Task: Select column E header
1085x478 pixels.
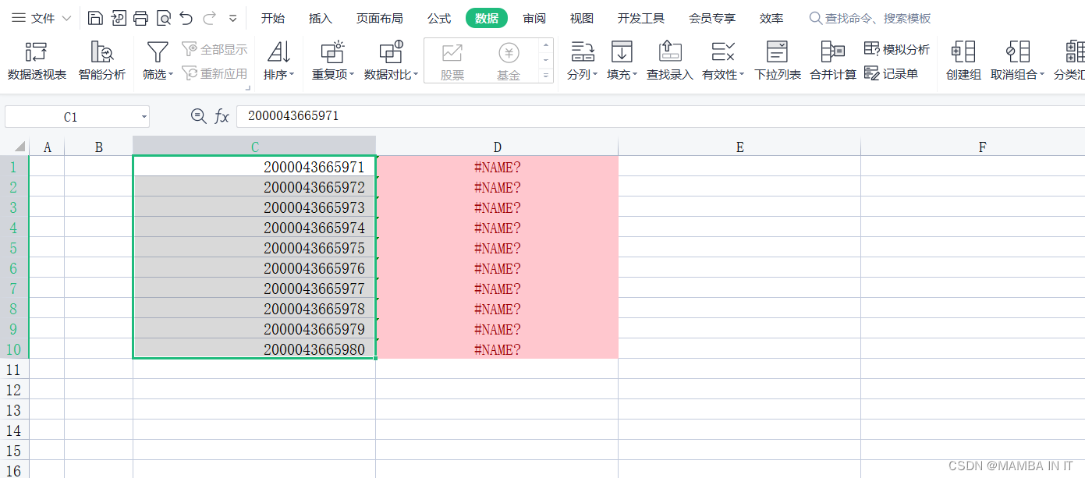Action: tap(739, 146)
